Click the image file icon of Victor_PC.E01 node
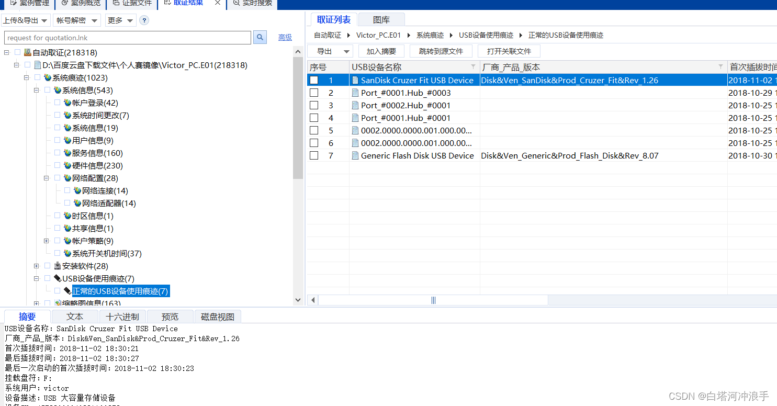 [x=38, y=65]
